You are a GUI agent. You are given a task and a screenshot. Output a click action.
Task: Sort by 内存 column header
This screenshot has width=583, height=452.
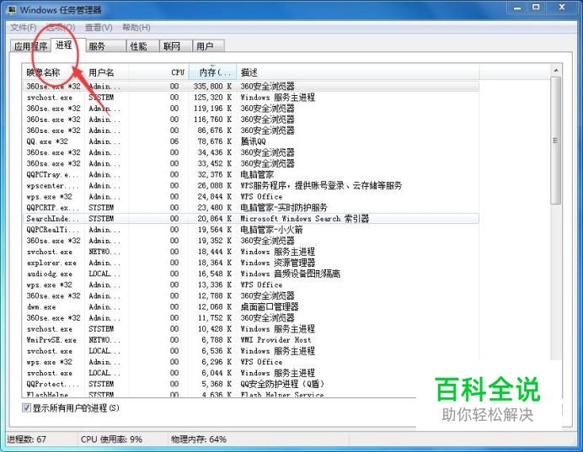click(x=212, y=72)
